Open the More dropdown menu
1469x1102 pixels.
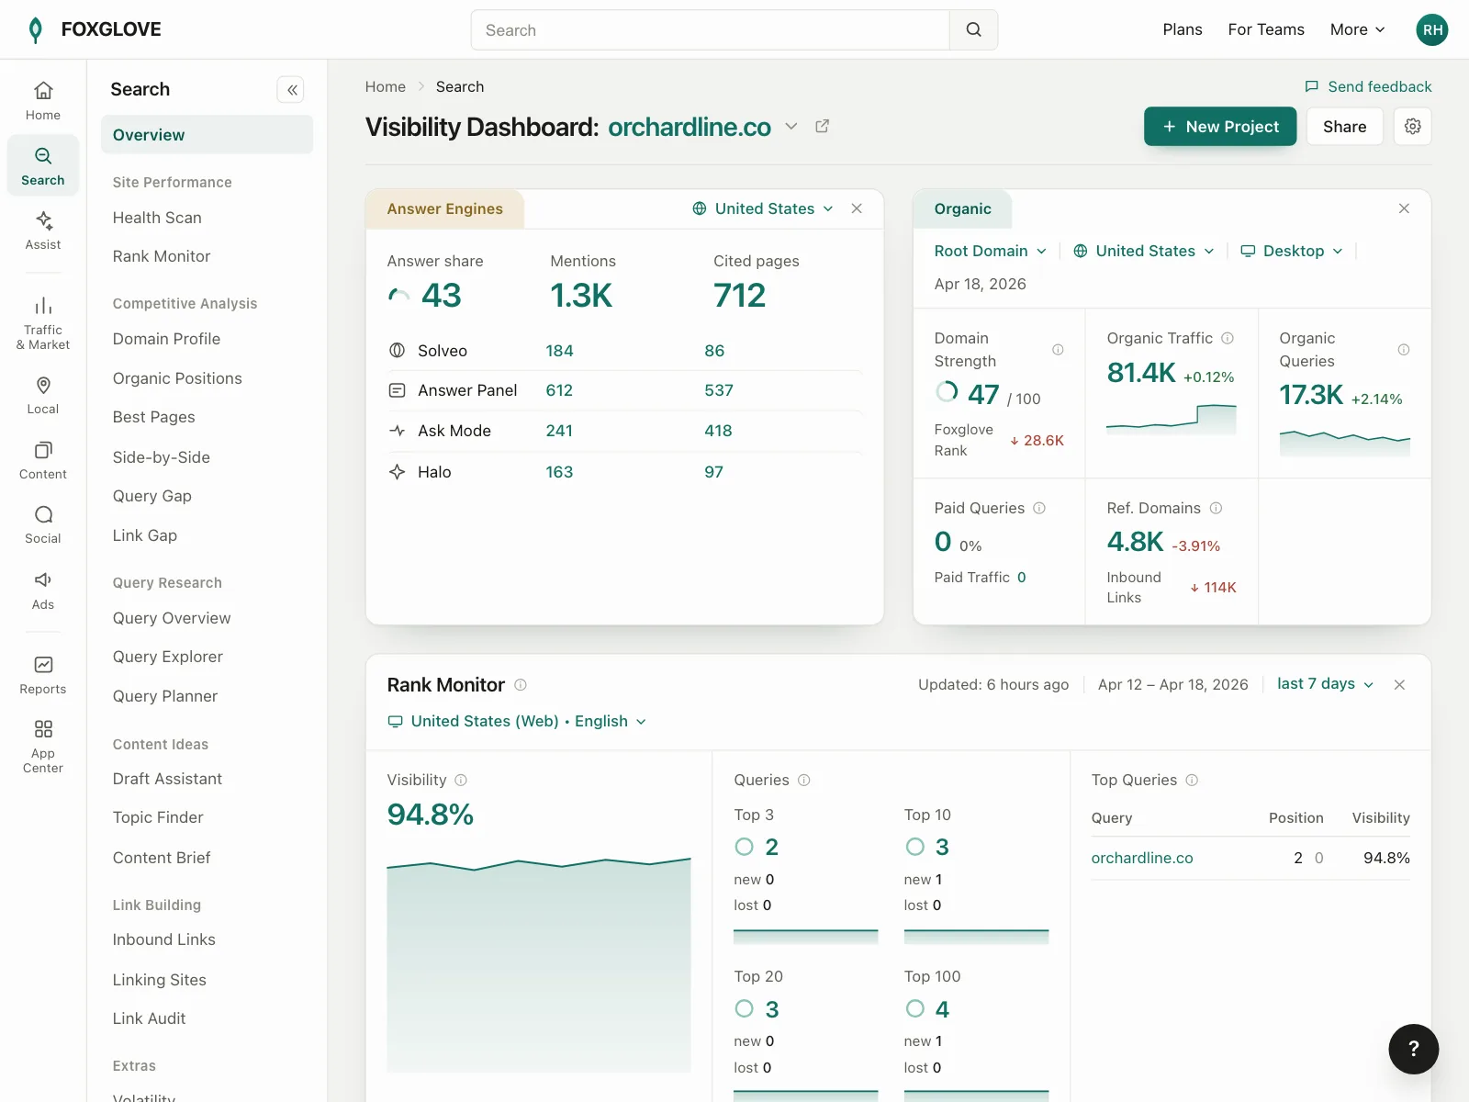(1357, 29)
